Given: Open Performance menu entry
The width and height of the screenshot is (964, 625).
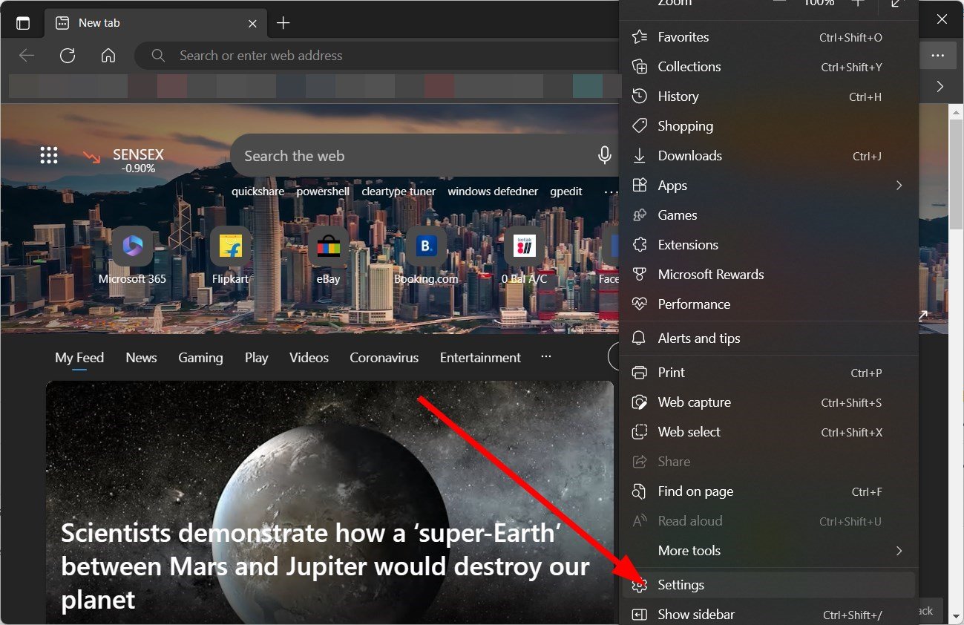Looking at the screenshot, I should coord(769,304).
